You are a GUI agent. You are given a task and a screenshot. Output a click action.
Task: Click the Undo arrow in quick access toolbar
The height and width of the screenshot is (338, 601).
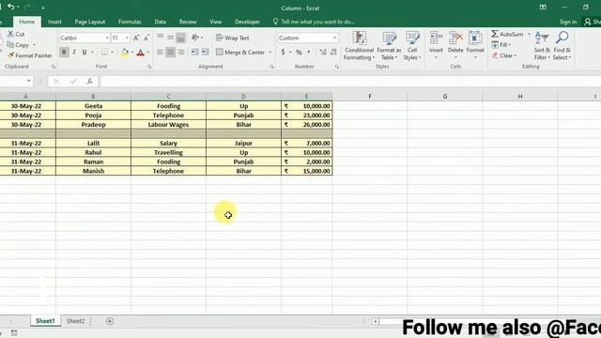[x=10, y=7]
